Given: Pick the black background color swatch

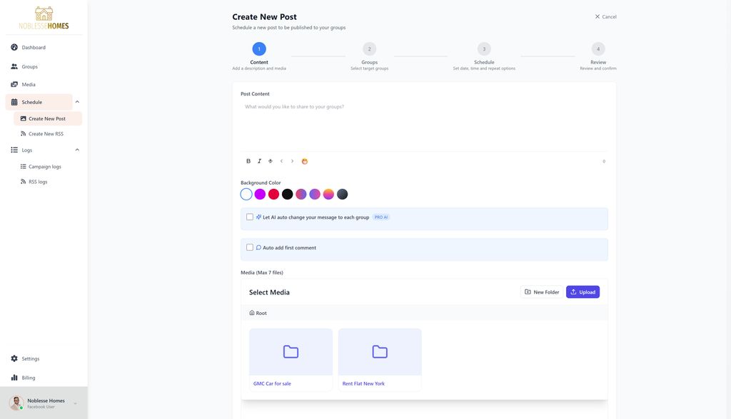Looking at the screenshot, I should pos(287,194).
